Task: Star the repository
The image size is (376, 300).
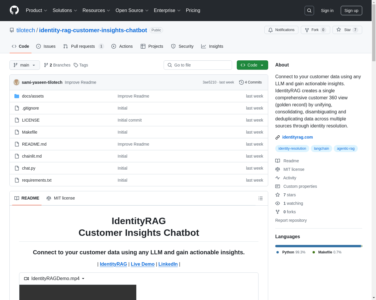Action: coord(347,30)
